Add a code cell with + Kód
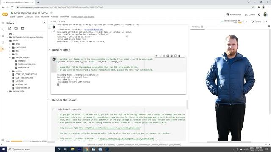This screenshot has height=152, width=271. point(53,22)
